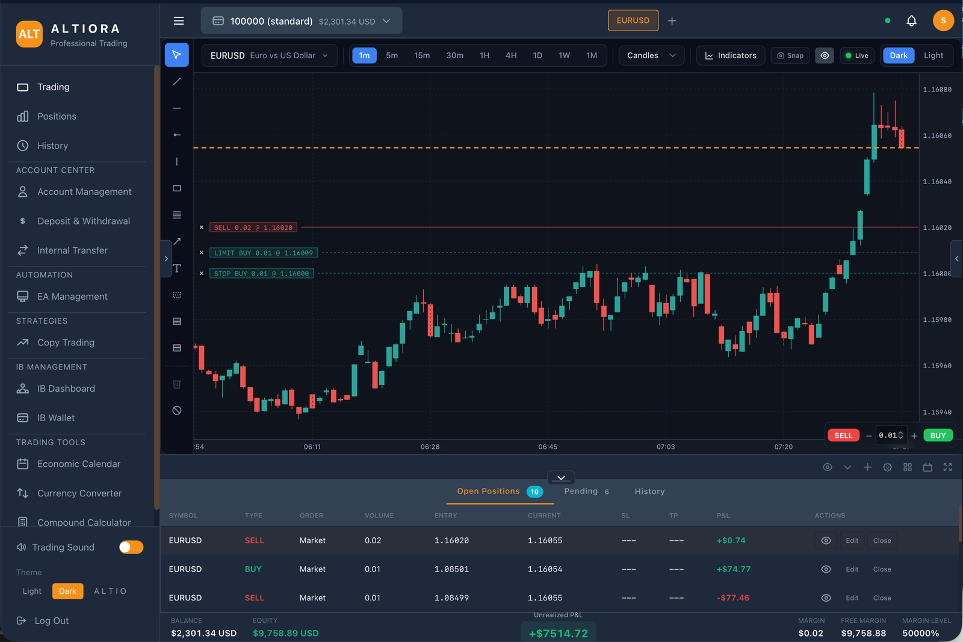Edit the SELL 1.08499 position
The width and height of the screenshot is (963, 642).
[x=852, y=597]
